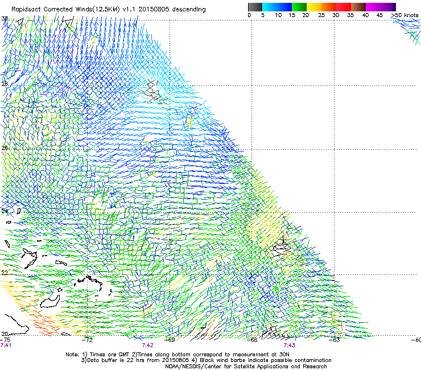Click the '24' latitude axis label
The image size is (421, 370).
[x=5, y=211]
